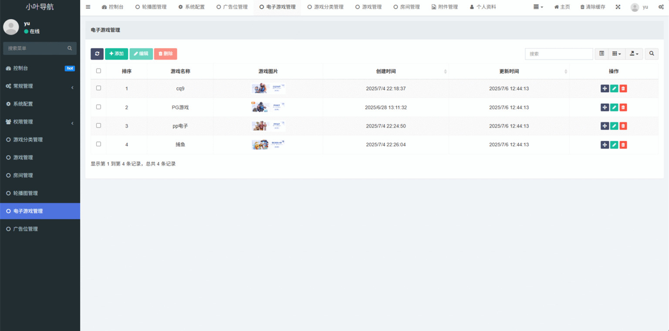Screen dimensions: 669x331
Task: Switch to the 游戏分类管理 tab
Action: 325,7
